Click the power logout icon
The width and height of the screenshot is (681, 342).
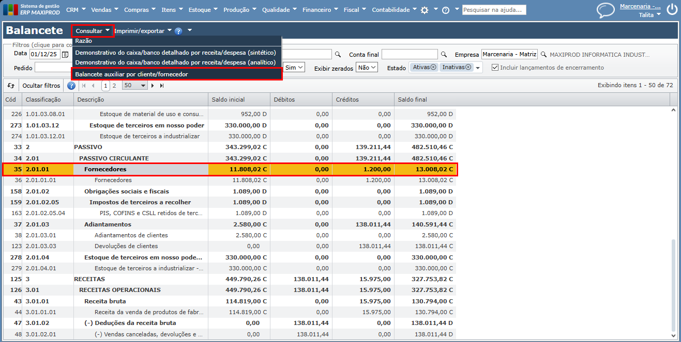click(672, 10)
